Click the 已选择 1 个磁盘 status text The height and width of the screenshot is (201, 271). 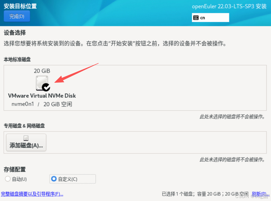[177, 194]
